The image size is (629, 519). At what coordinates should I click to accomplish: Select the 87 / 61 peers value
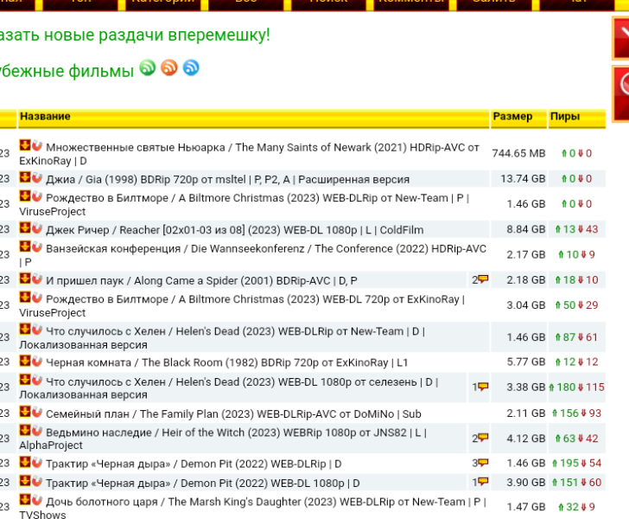(x=576, y=337)
